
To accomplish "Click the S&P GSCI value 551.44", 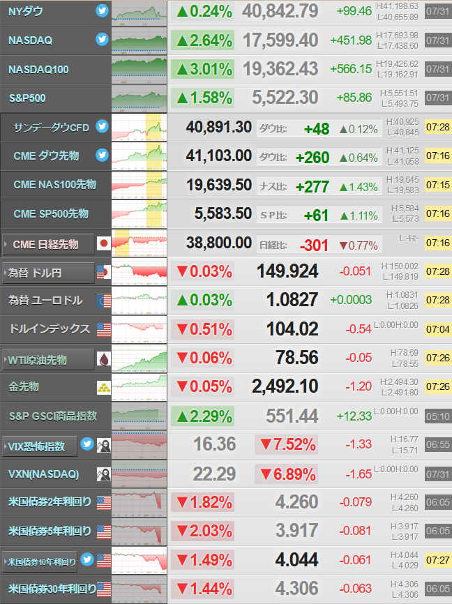I will (292, 416).
